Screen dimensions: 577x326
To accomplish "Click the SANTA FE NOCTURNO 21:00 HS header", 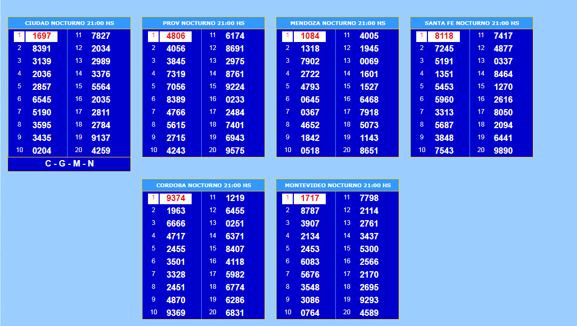I will pos(472,23).
